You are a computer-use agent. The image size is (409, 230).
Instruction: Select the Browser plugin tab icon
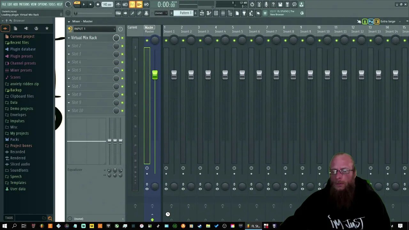click(x=26, y=28)
